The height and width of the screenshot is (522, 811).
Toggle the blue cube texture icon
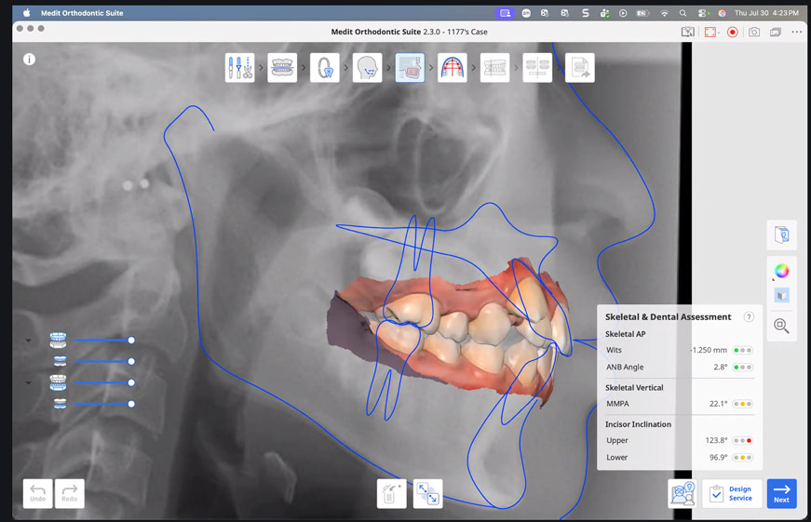point(781,295)
